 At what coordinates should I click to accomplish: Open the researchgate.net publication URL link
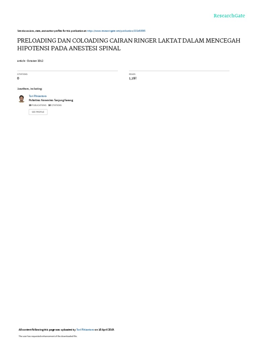click(x=116, y=31)
